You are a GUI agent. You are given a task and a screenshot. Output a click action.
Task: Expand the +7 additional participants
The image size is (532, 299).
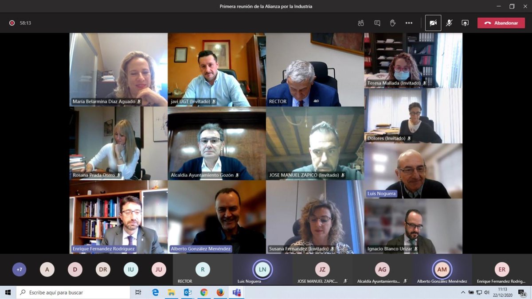pyautogui.click(x=19, y=269)
